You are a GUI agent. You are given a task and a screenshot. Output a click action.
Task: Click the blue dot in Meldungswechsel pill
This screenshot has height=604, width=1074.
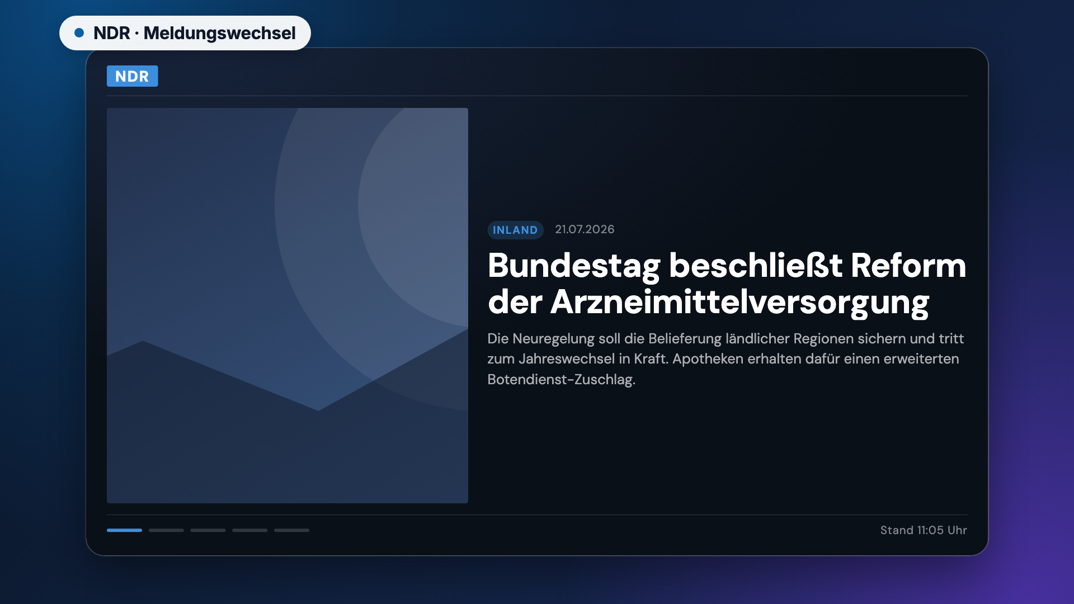coord(79,33)
